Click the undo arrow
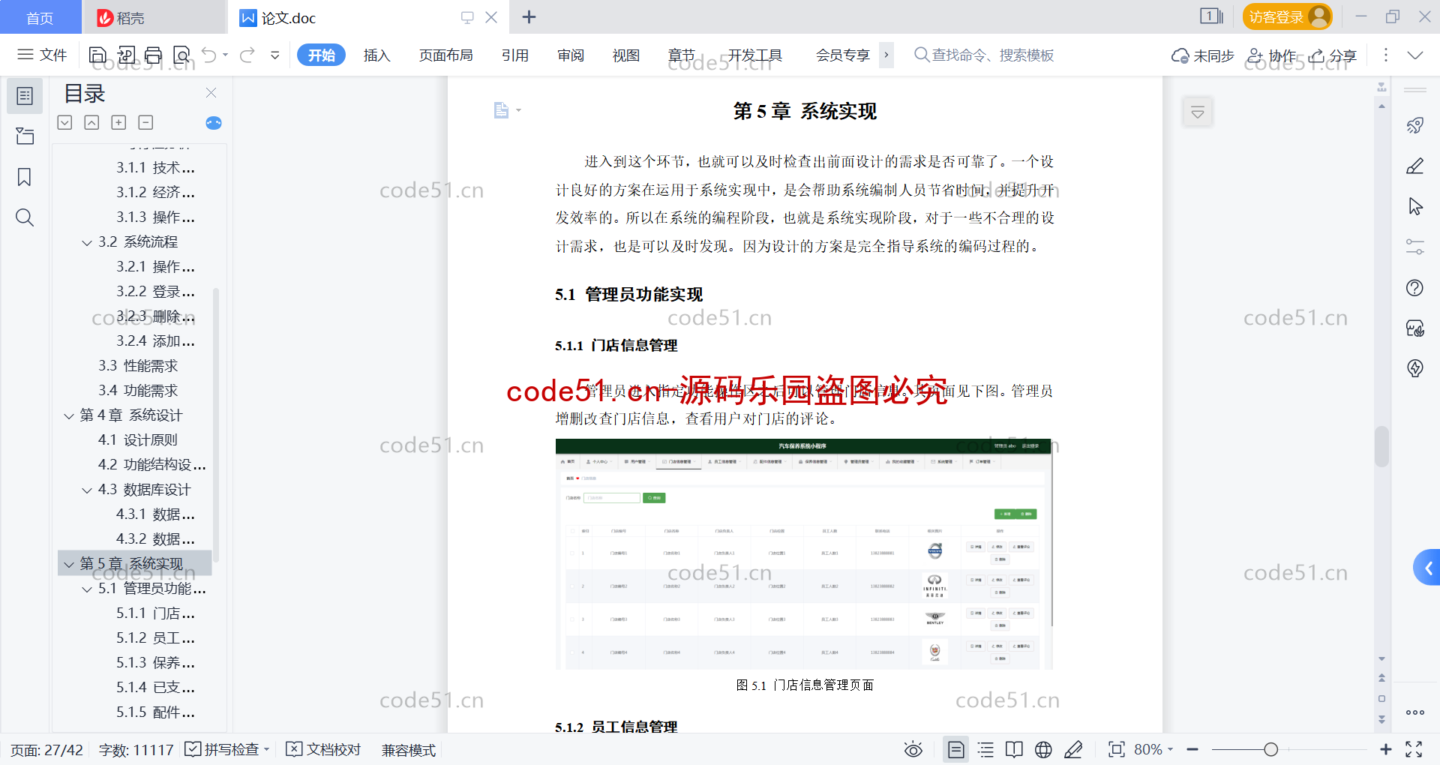 point(209,55)
